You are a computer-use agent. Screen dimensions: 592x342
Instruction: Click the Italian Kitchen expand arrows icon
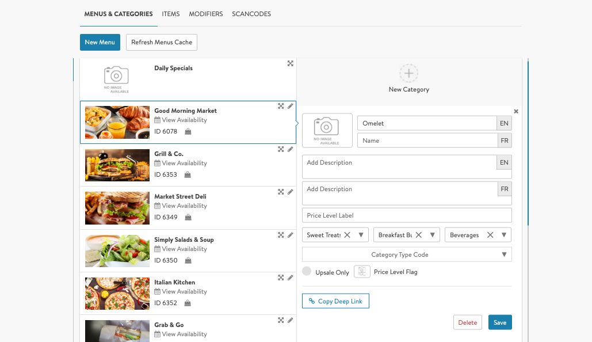(x=281, y=278)
